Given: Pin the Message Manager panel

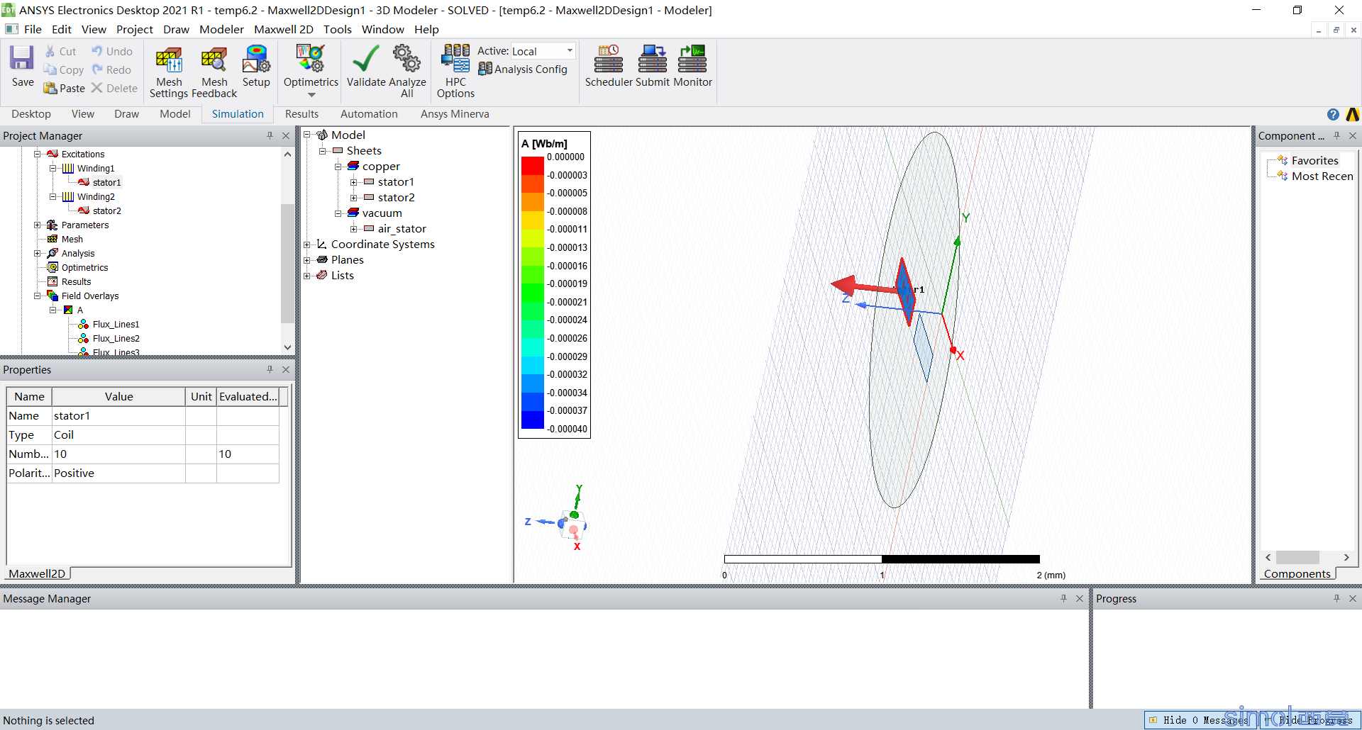Looking at the screenshot, I should (1063, 598).
